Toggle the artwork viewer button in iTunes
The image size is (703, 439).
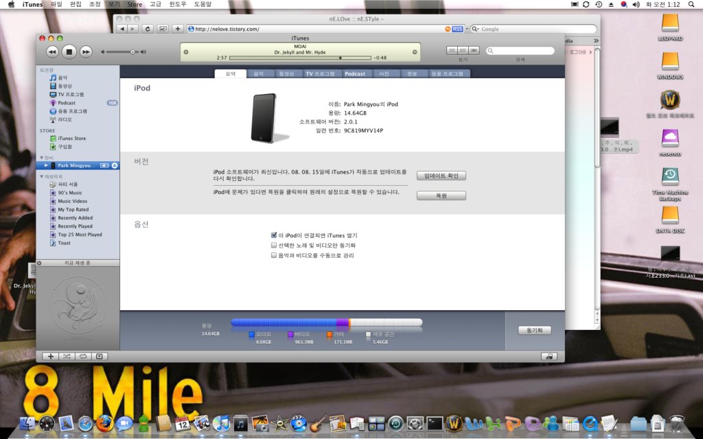point(100,357)
